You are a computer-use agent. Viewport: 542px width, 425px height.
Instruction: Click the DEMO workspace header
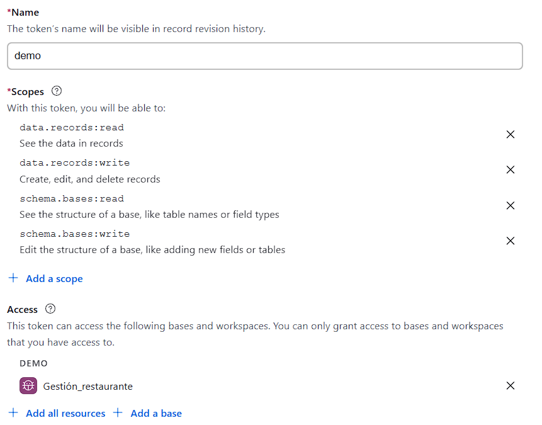[33, 363]
